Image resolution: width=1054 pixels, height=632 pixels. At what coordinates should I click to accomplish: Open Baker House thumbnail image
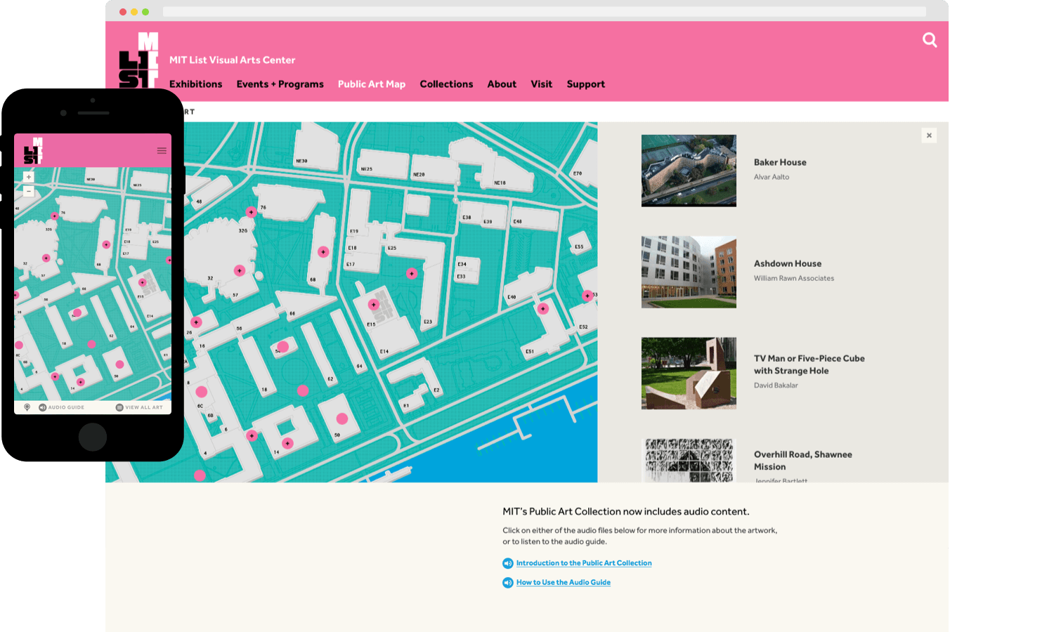point(689,171)
